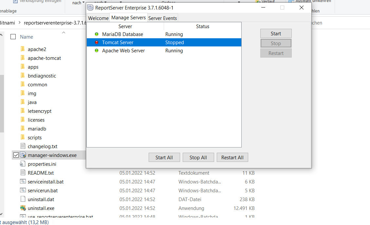Select the scripts folder icon
This screenshot has width=370, height=225.
coord(23,137)
